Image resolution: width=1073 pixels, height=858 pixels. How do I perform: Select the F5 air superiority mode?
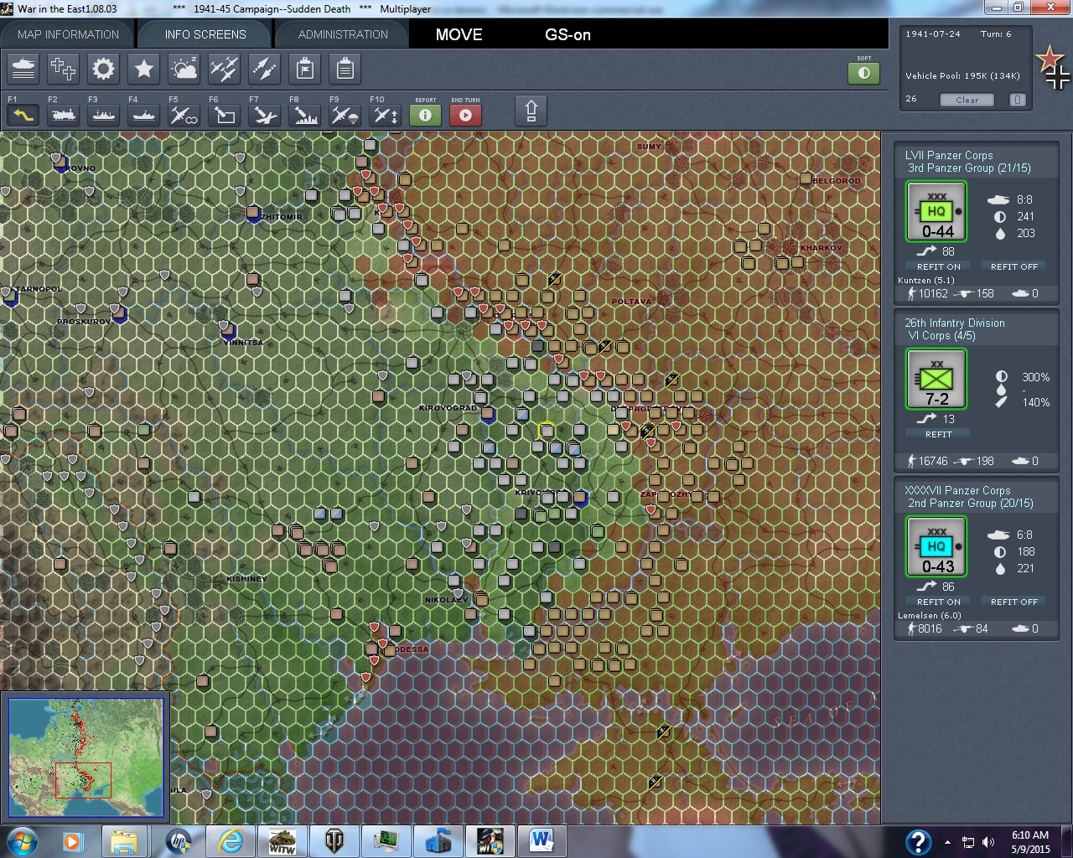point(184,115)
